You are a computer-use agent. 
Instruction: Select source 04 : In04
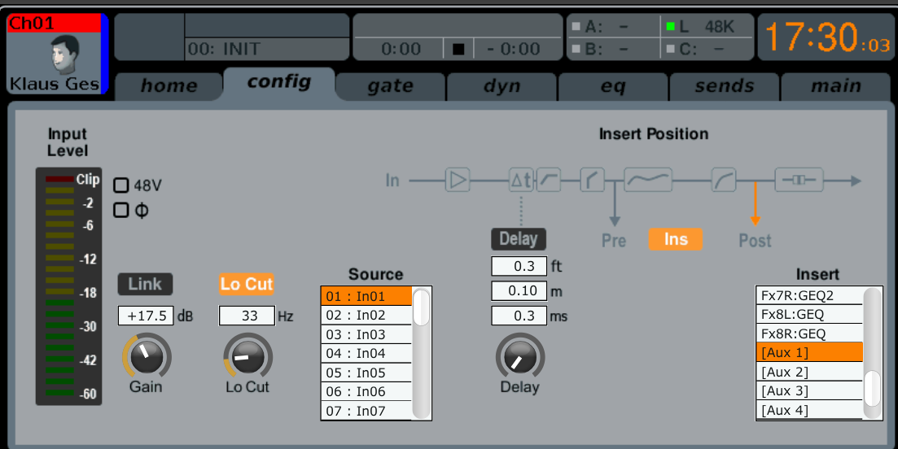tap(366, 354)
